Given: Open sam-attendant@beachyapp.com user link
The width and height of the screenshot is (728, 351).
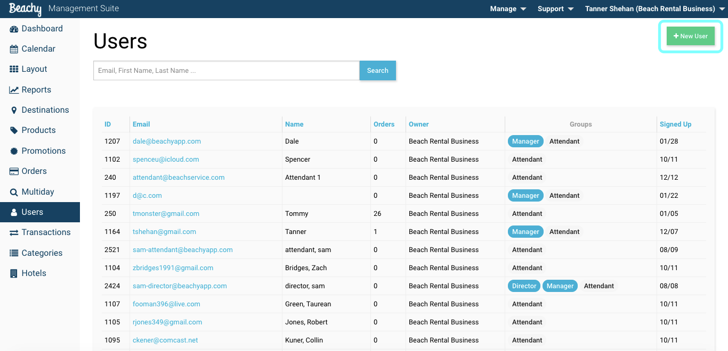Looking at the screenshot, I should tap(183, 250).
